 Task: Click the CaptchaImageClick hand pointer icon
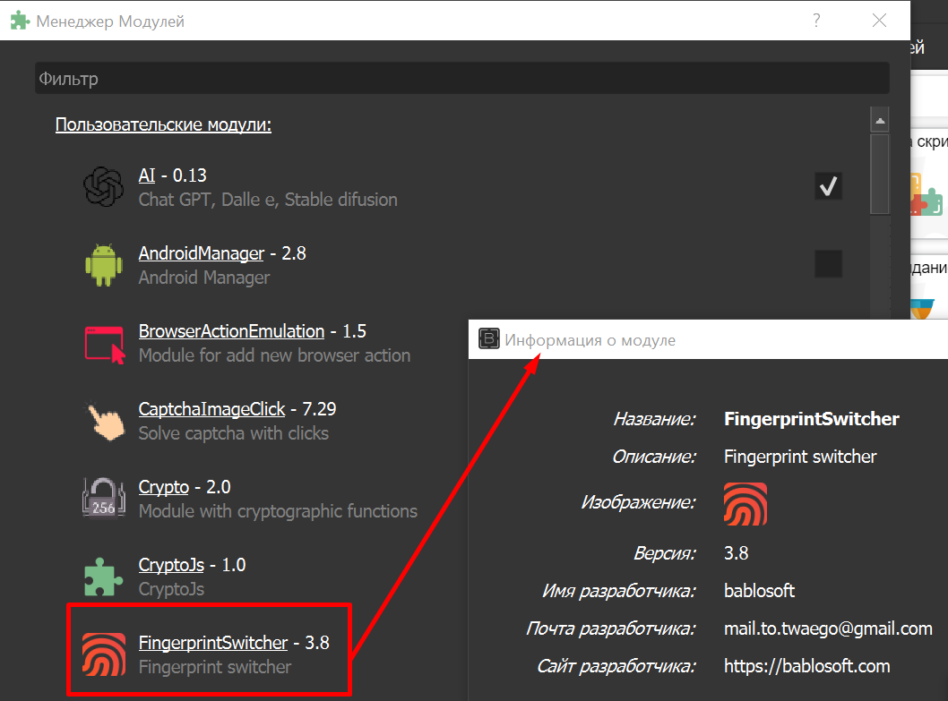coord(103,421)
